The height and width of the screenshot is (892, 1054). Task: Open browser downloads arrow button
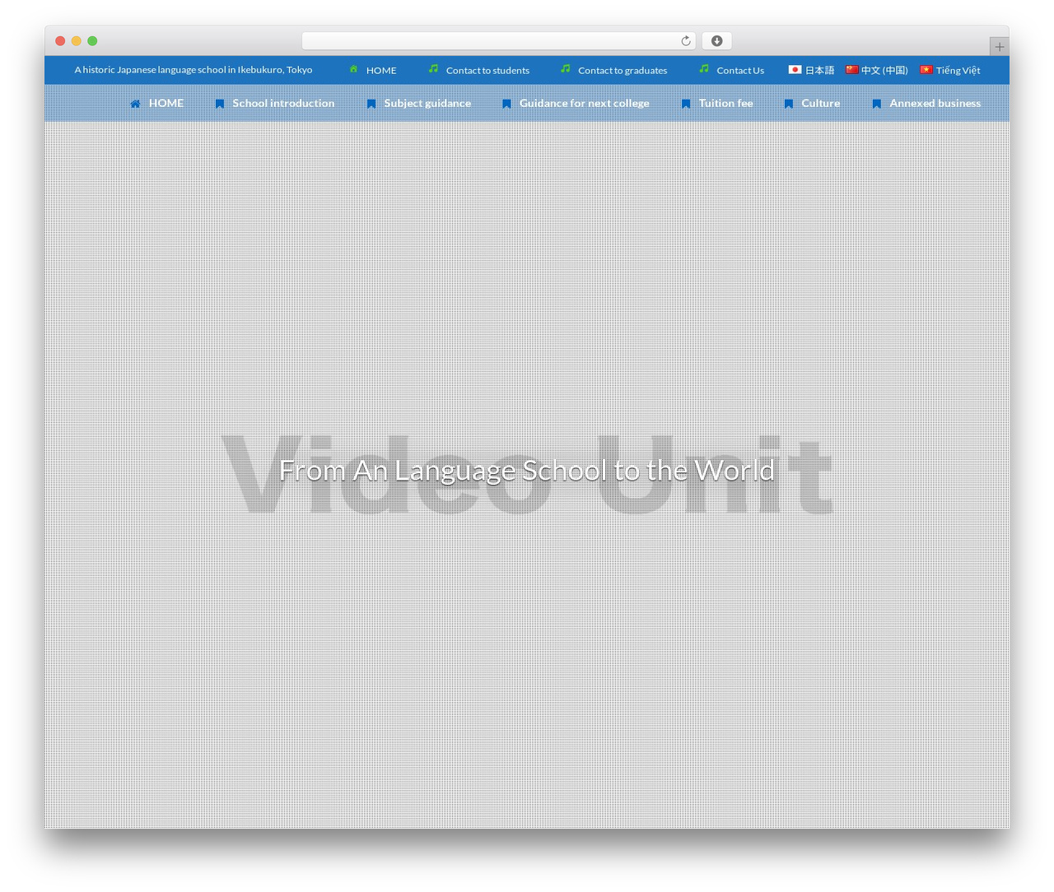click(716, 41)
